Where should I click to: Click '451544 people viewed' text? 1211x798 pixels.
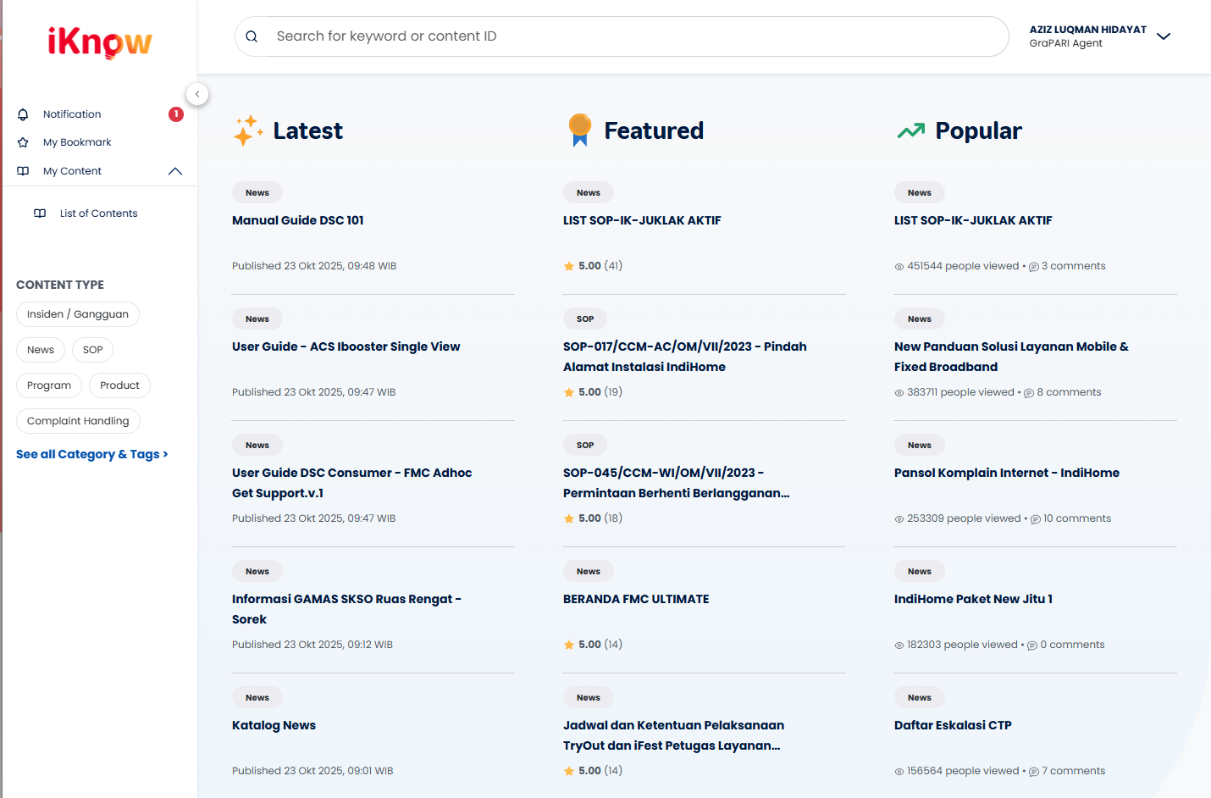(963, 266)
